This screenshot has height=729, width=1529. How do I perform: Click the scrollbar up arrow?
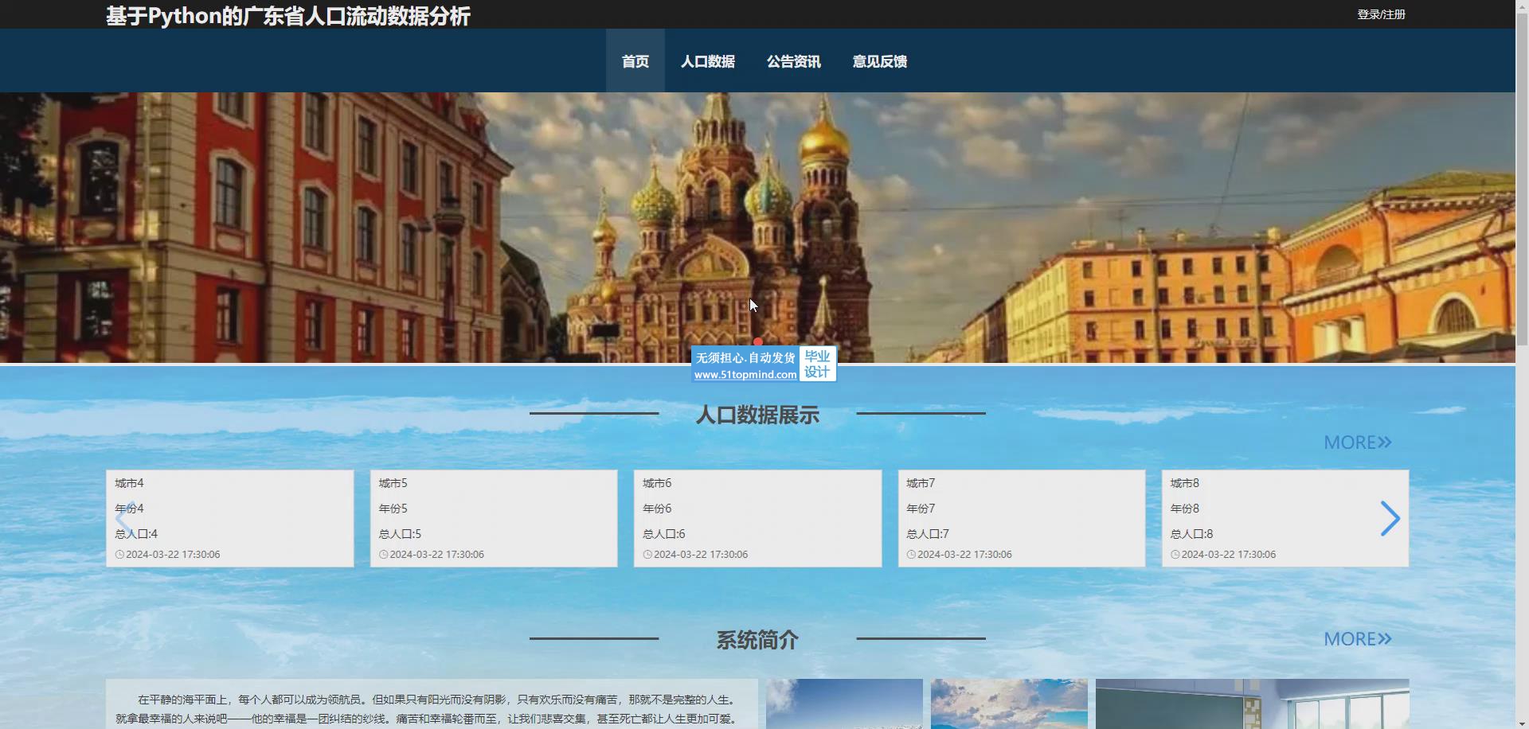[x=1522, y=5]
